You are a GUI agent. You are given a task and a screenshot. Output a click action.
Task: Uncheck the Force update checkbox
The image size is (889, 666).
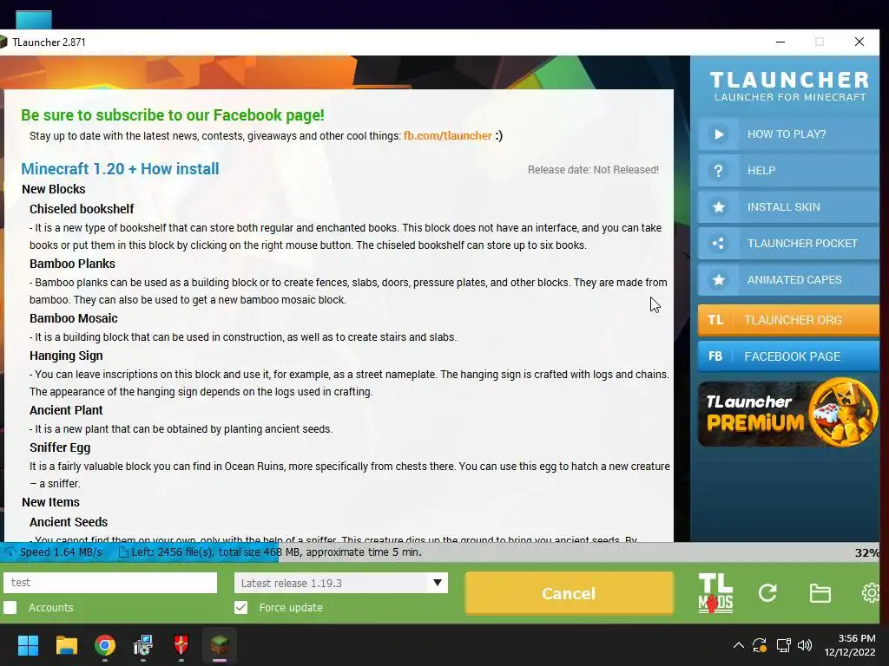pos(241,607)
